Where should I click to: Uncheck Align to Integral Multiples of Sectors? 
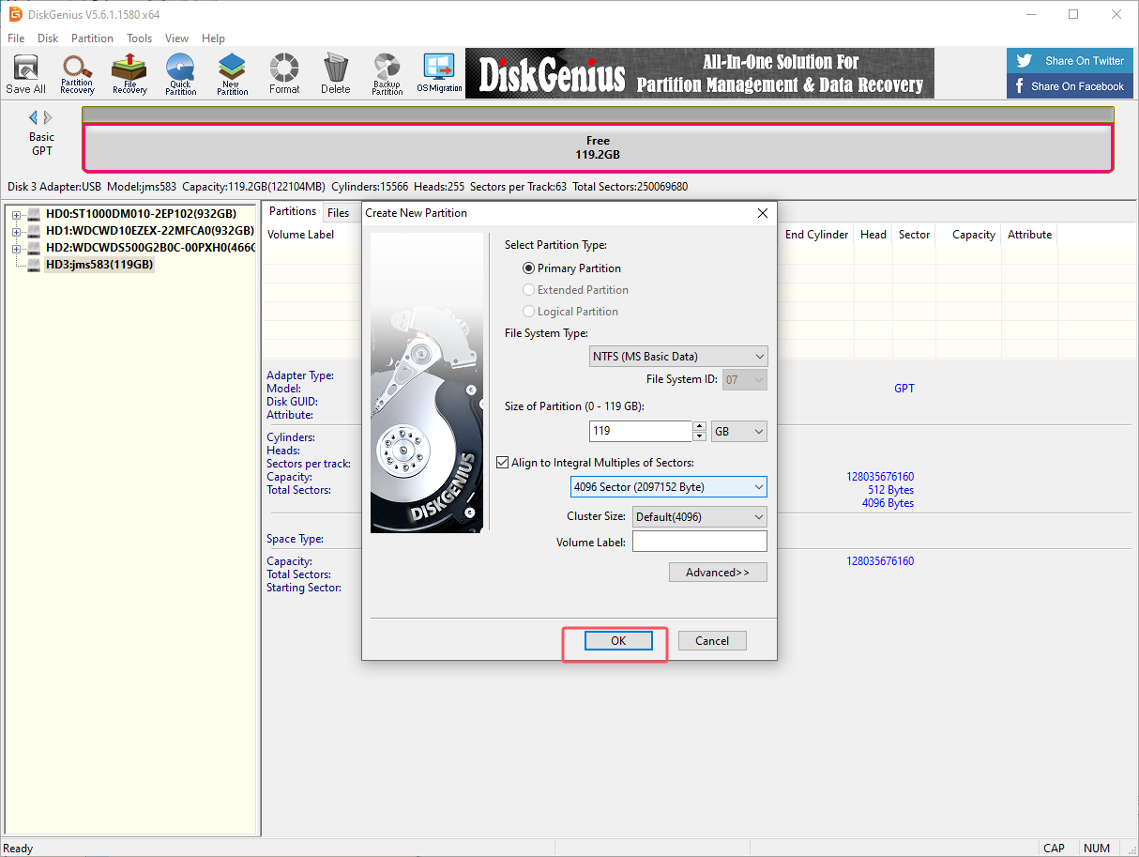(x=502, y=462)
